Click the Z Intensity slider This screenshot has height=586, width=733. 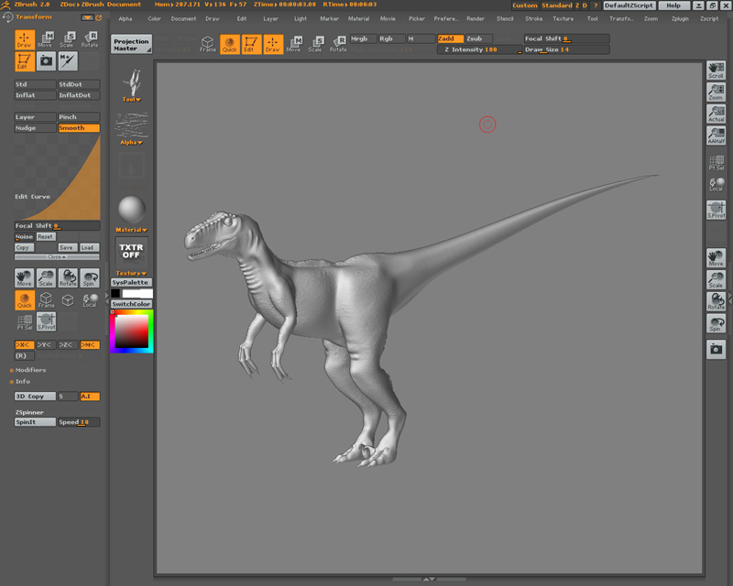click(479, 49)
